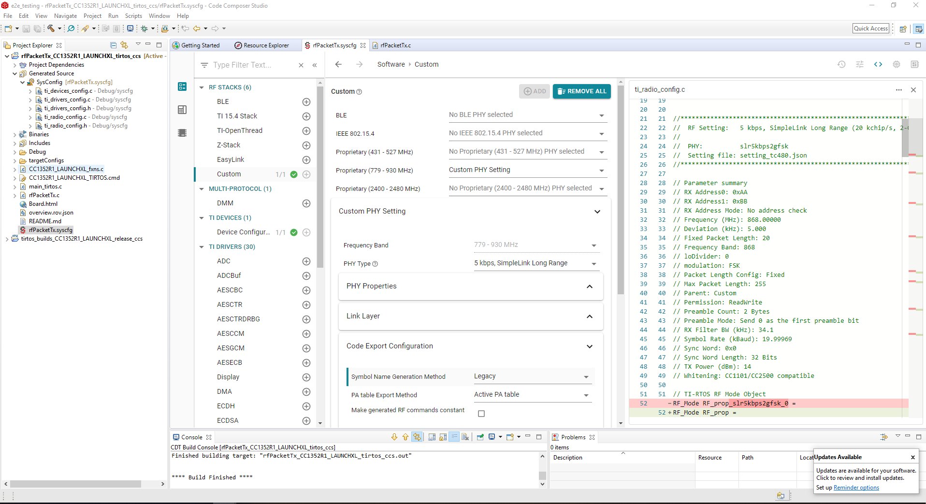Open Symbol Name Generation Method dropdown
926x504 pixels.
click(x=532, y=376)
